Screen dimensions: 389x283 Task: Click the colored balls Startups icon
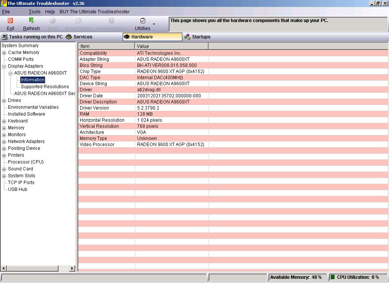(187, 37)
